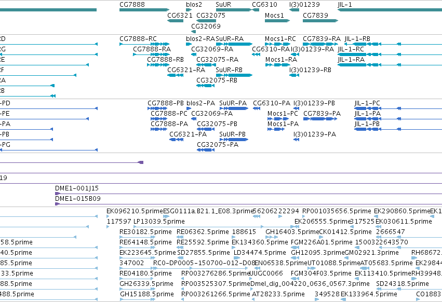The image size is (442, 302).
Task: Click EST AT28233.5prime label
Action: click(x=278, y=294)
